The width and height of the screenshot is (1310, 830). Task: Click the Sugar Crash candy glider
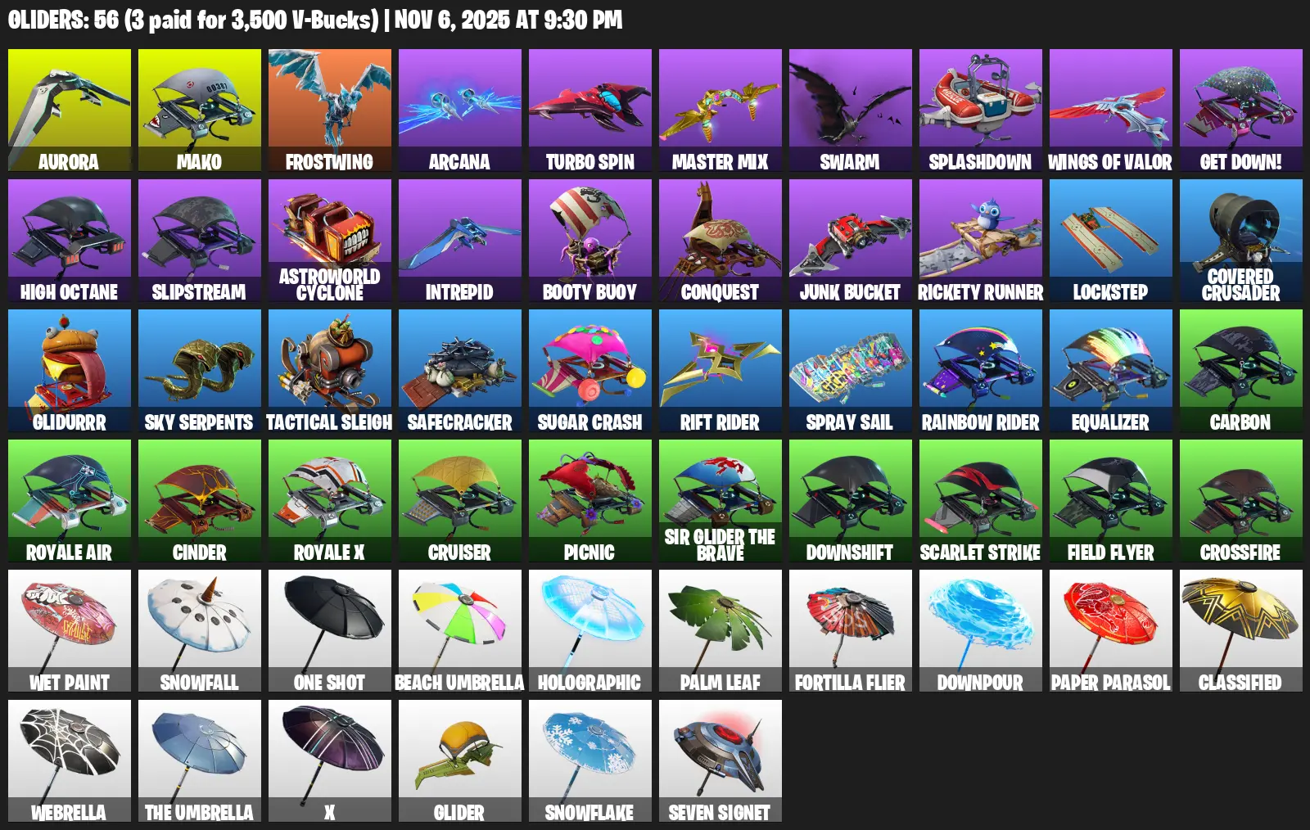[590, 371]
